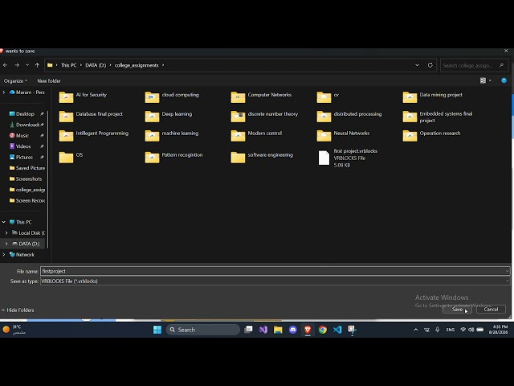
Task: Click the Cancel button
Action: click(x=491, y=309)
